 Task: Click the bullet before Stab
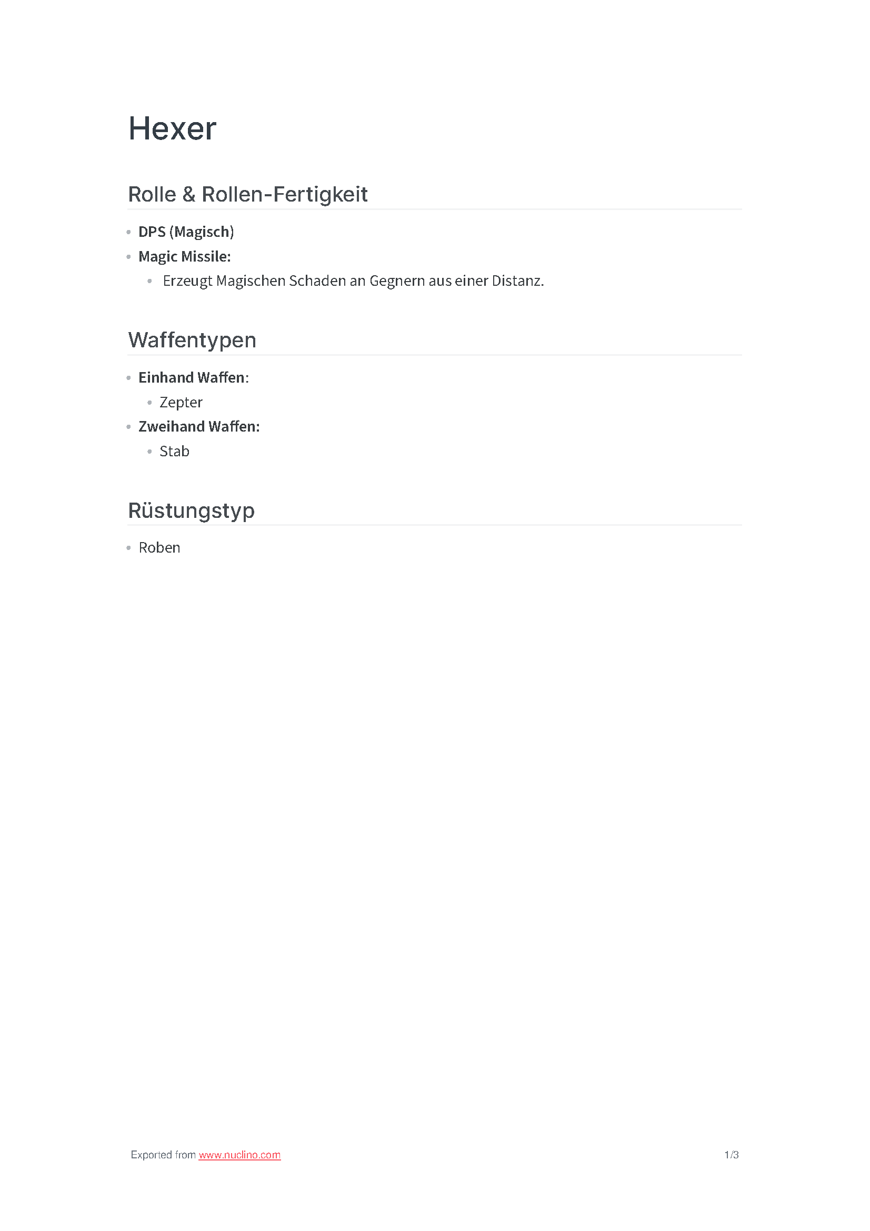click(149, 452)
